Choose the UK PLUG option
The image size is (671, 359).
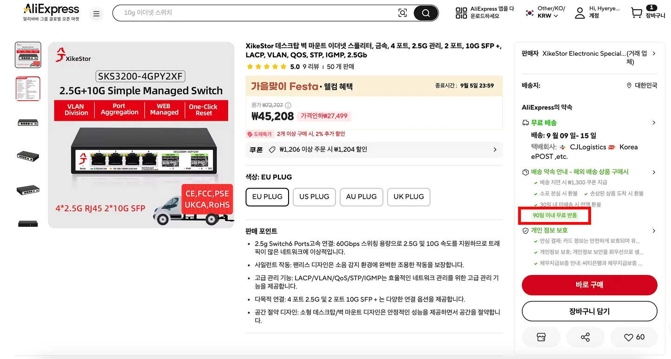point(408,196)
